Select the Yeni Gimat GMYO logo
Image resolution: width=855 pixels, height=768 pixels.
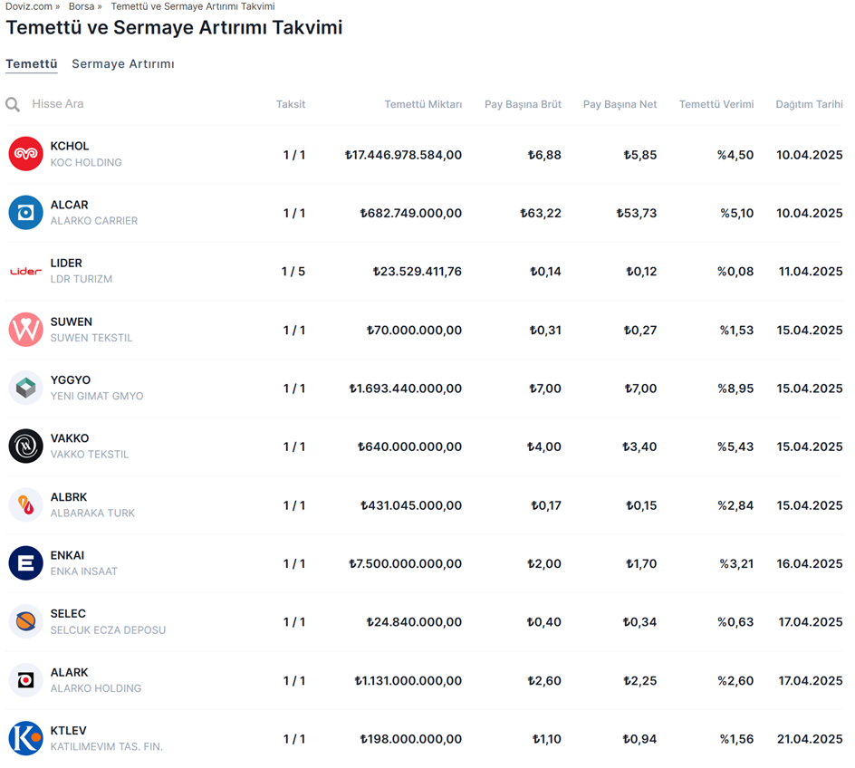pyautogui.click(x=25, y=389)
